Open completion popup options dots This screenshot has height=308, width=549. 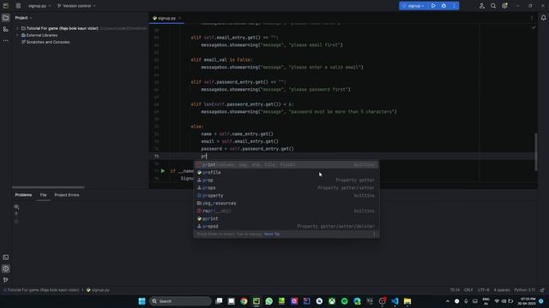[x=374, y=234]
